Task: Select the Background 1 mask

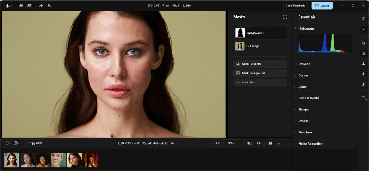Action: click(x=260, y=33)
